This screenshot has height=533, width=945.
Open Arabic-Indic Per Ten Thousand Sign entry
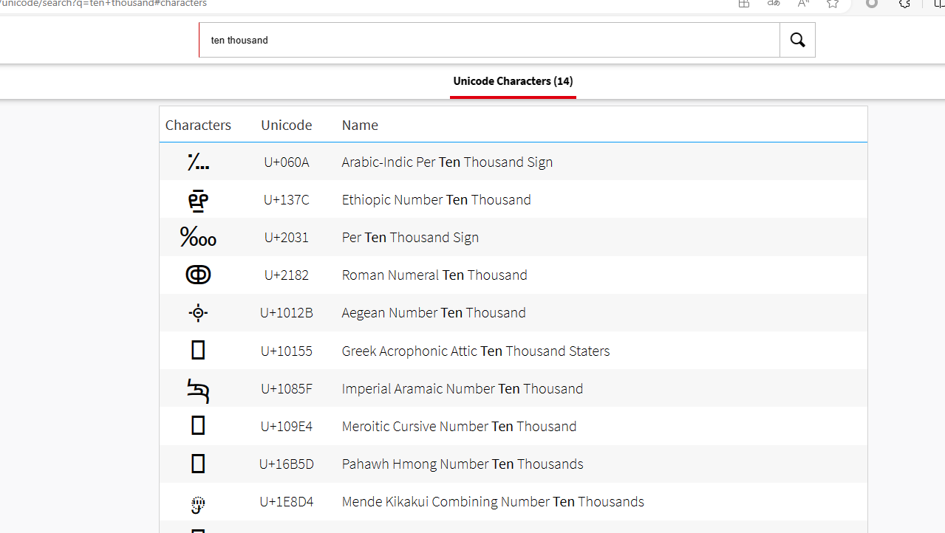point(447,162)
